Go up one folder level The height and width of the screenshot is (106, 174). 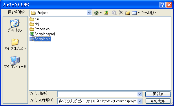[106, 13]
